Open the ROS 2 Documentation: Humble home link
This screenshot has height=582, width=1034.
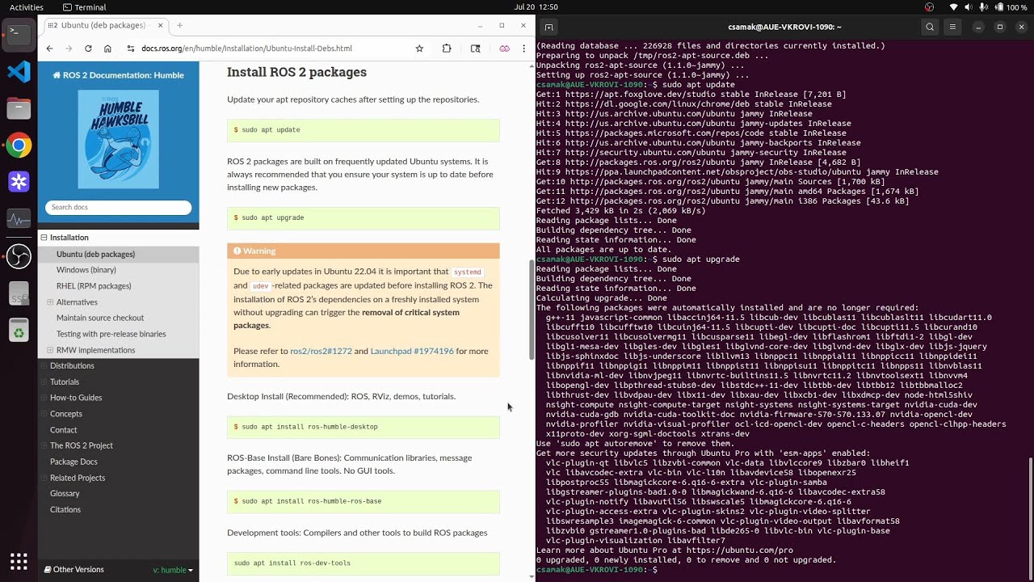[119, 75]
